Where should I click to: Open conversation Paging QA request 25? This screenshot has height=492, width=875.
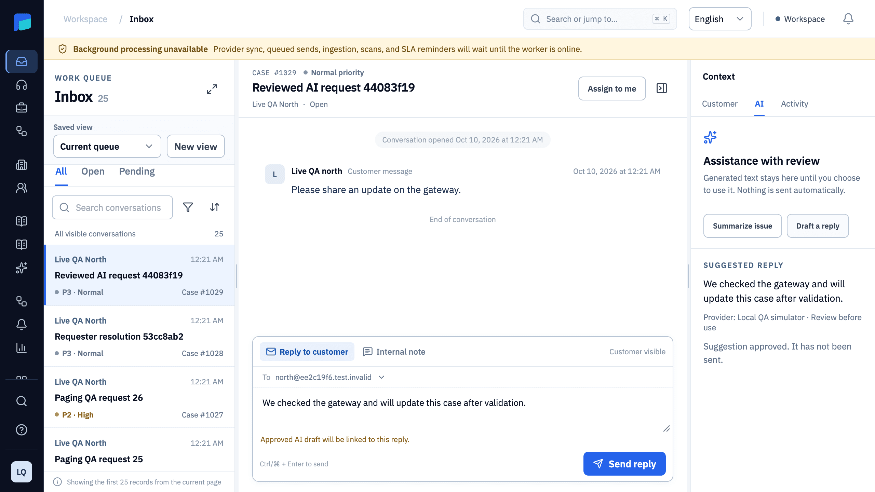[139, 450]
